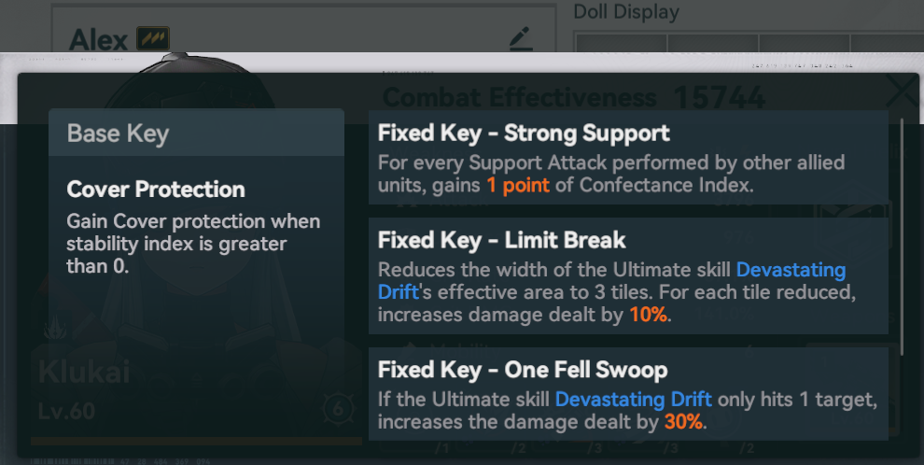Open Fixed Key – Strong Support entry
Image resolution: width=924 pixels, height=465 pixels.
(628, 158)
